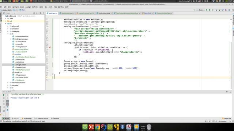Click the Menu button in top panel
Viewport: 234px width, 131px height.
[x=4, y=1]
